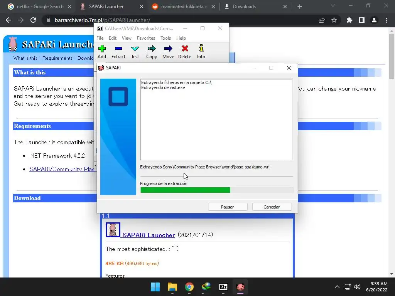Close the SAPARI installer window
Viewport: 395px width, 296px height.
[x=289, y=68]
